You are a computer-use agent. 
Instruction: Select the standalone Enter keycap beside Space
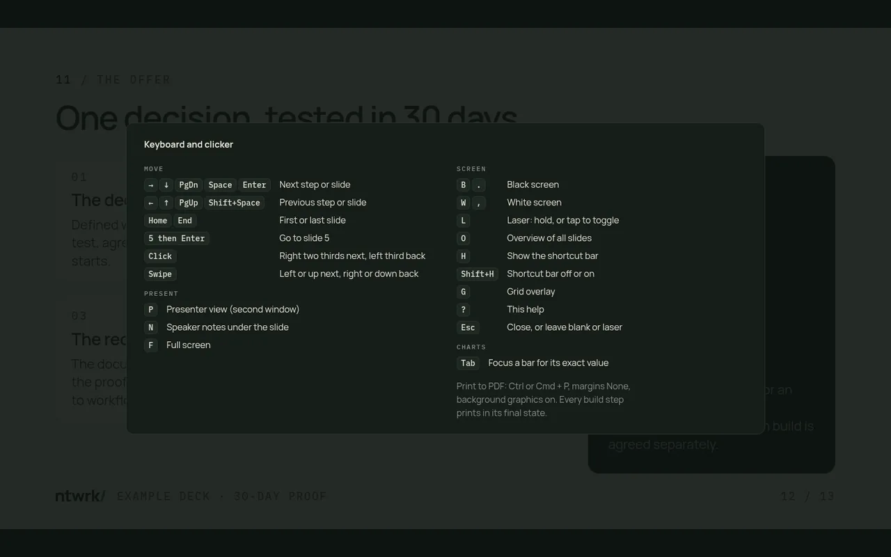254,185
